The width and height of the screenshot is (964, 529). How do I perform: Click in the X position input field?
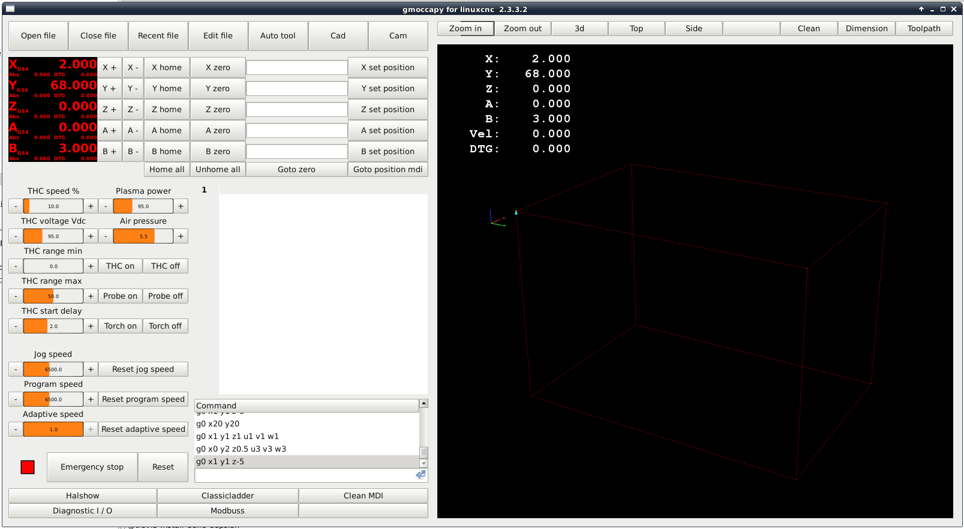(x=297, y=68)
